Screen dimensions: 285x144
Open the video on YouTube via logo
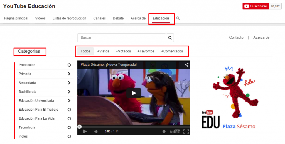pyautogui.click(x=175, y=132)
